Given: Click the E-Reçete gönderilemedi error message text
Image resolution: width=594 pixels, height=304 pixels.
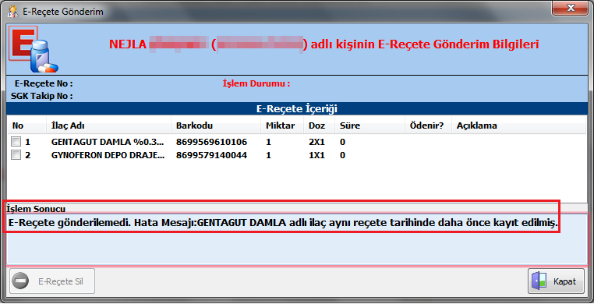Looking at the screenshot, I should pyautogui.click(x=284, y=224).
